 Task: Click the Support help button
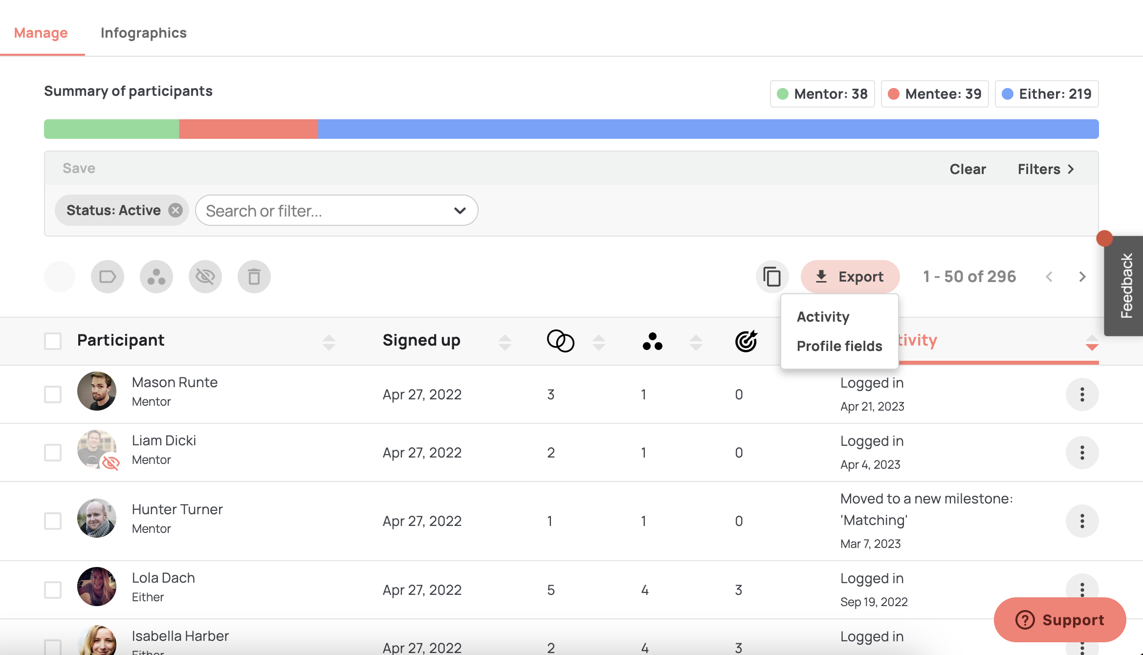click(1060, 620)
